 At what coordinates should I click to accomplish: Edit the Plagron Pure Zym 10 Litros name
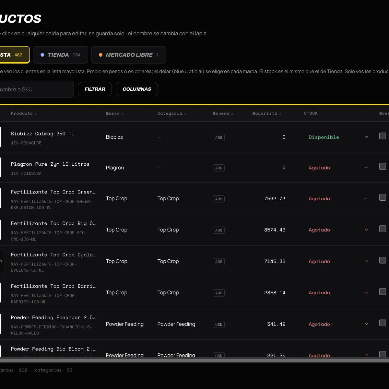click(50, 164)
